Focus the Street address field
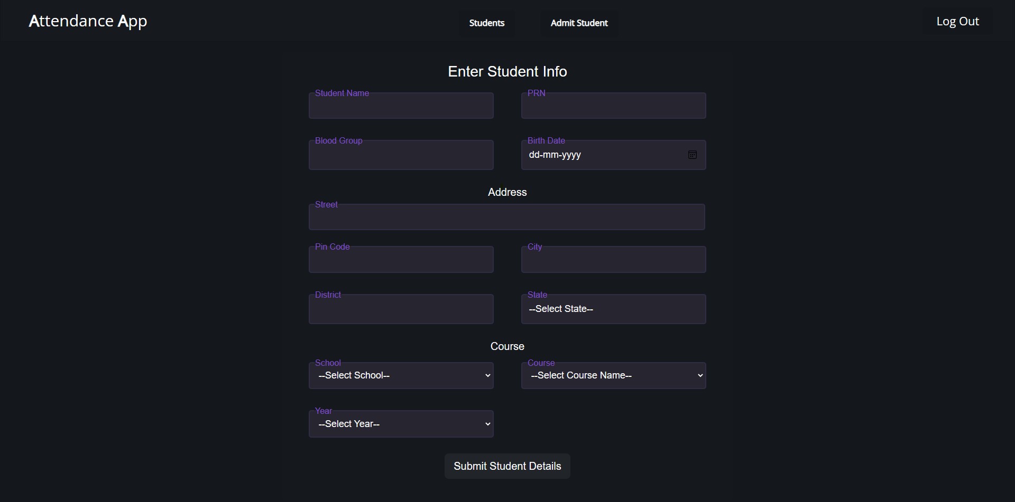 507,217
